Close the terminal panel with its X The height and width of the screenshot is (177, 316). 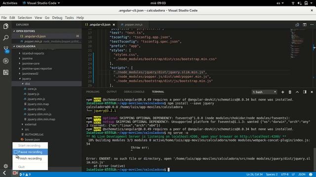pyautogui.click(x=312, y=92)
